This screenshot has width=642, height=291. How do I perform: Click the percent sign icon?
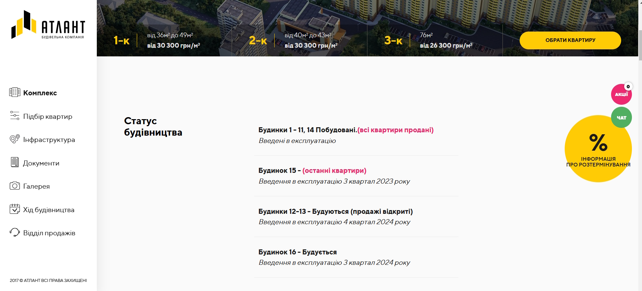[x=598, y=143]
